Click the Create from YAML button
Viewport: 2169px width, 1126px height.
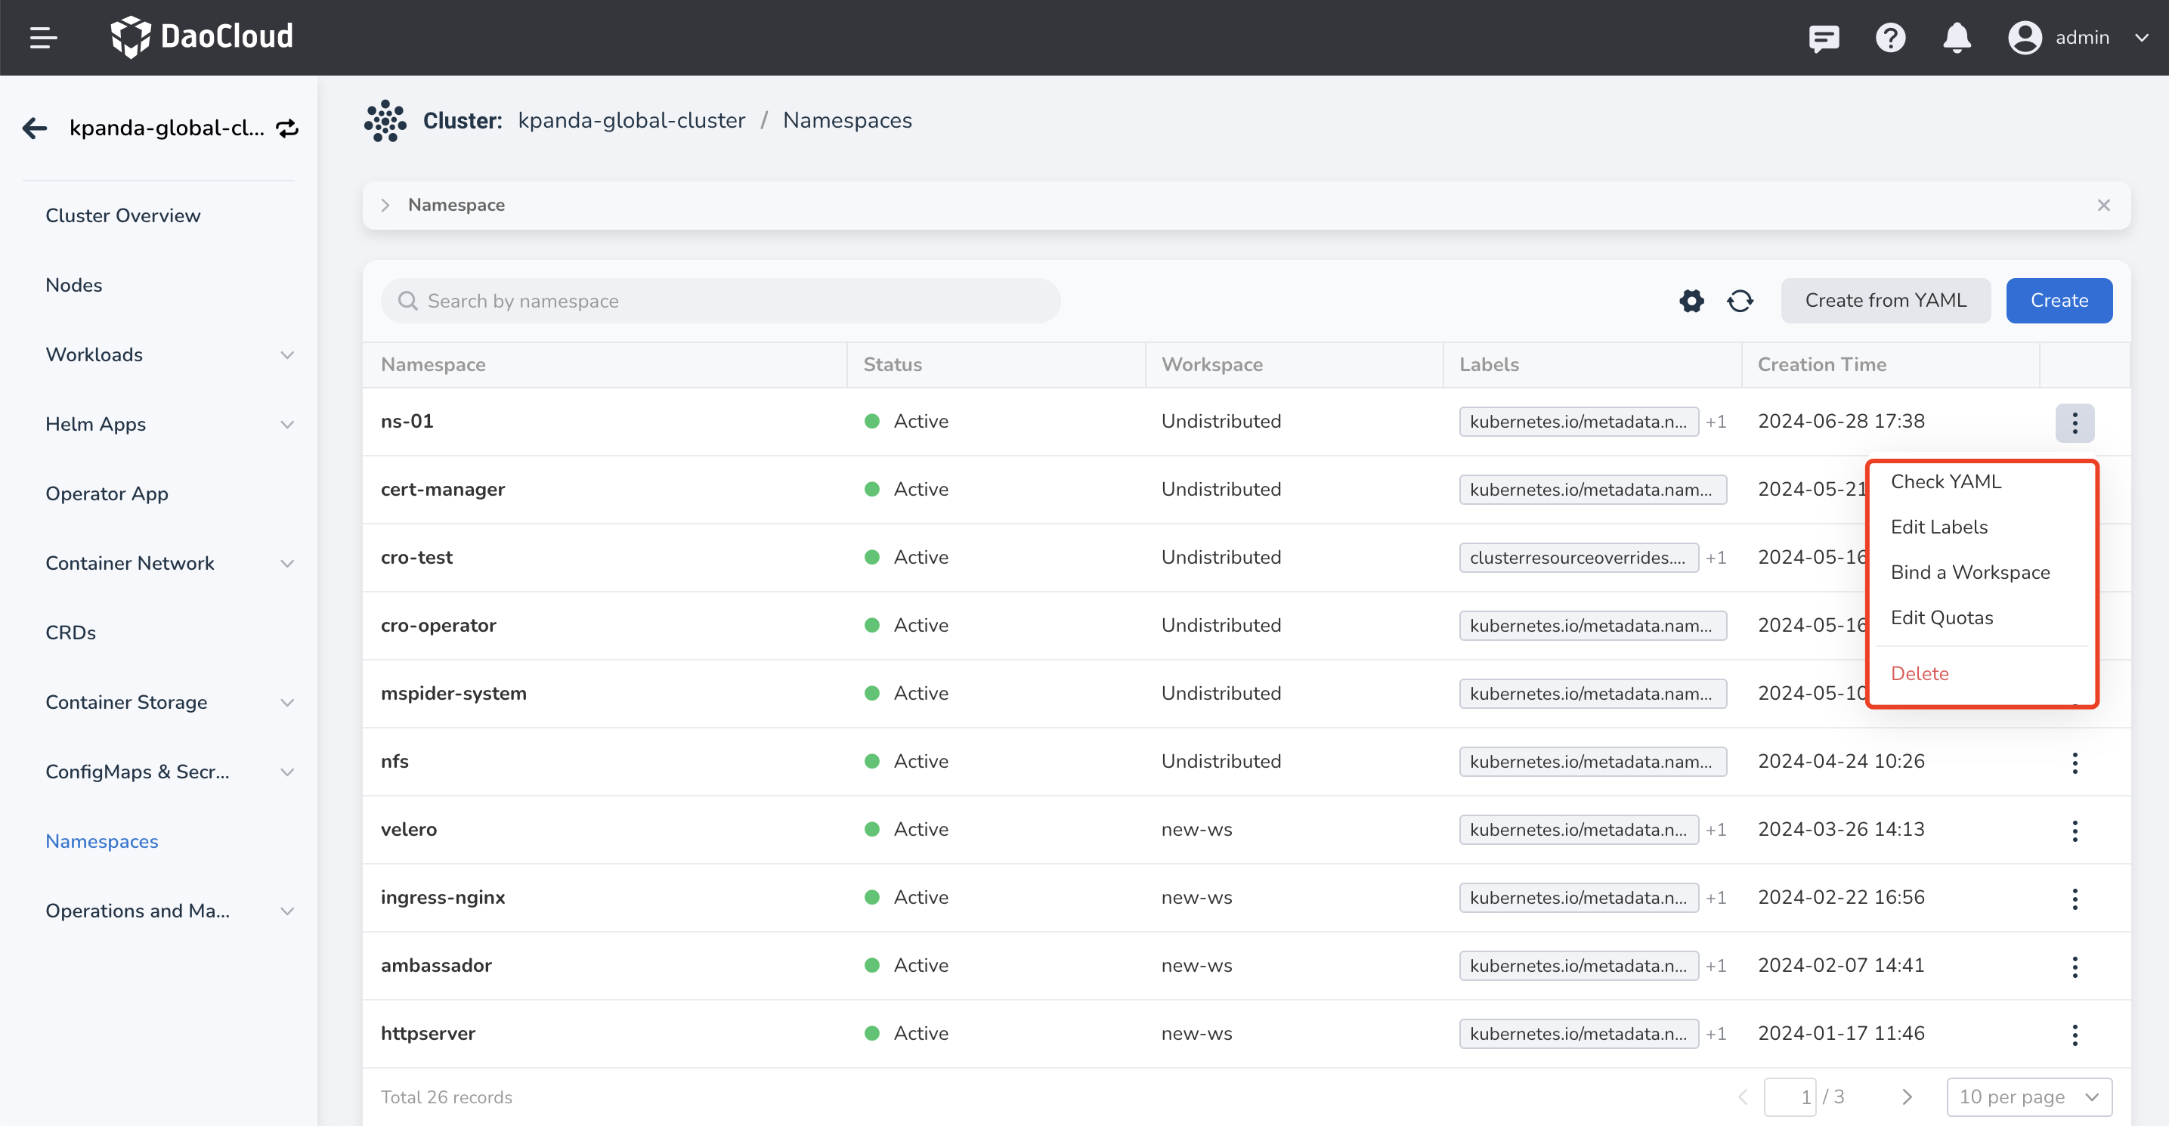[1884, 301]
